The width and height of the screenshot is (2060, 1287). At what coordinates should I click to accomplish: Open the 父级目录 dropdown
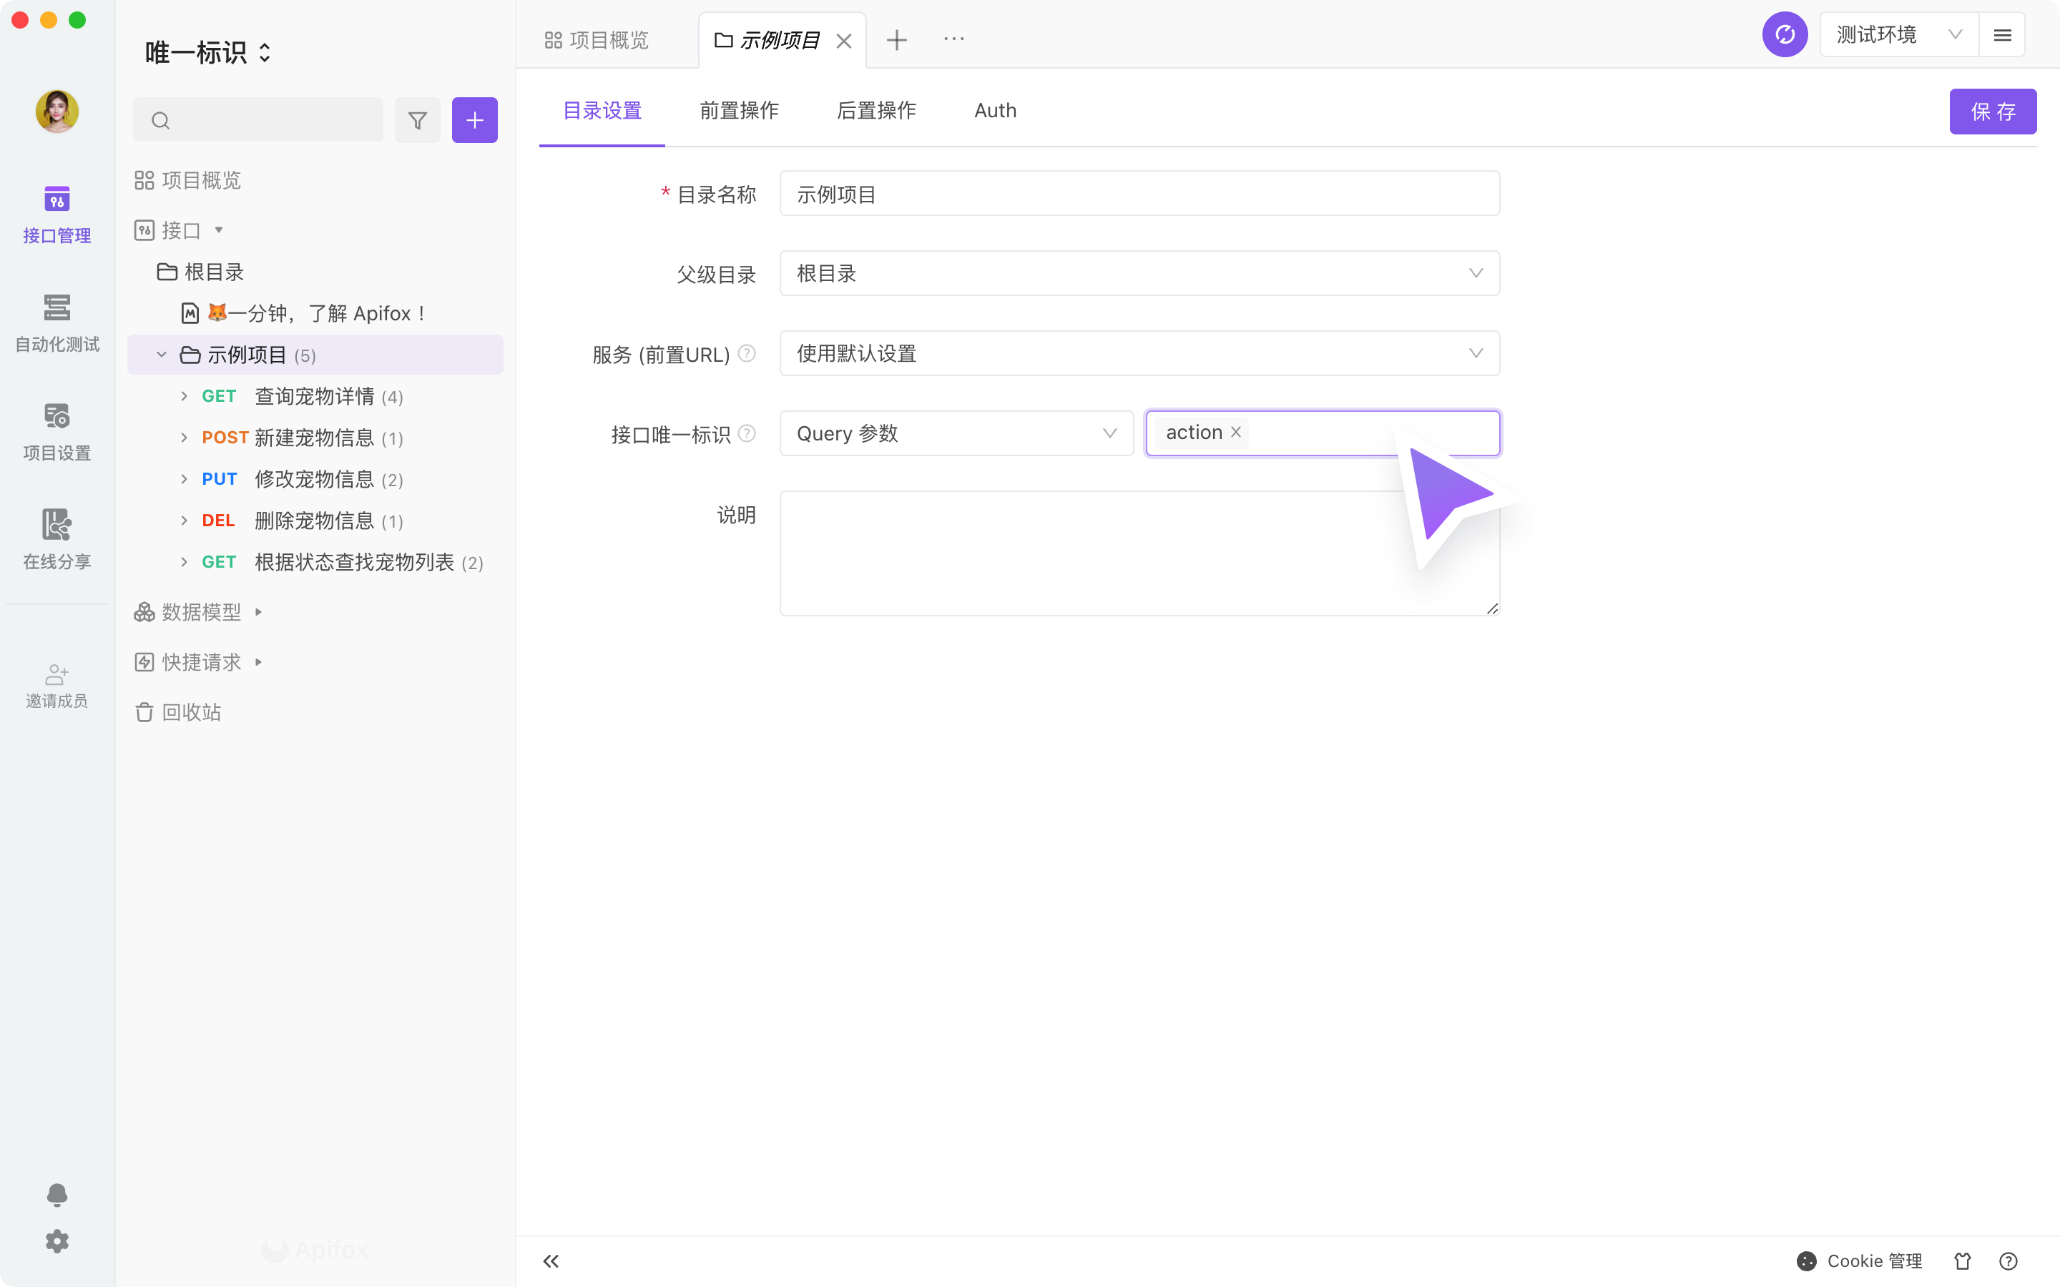pyautogui.click(x=1139, y=273)
